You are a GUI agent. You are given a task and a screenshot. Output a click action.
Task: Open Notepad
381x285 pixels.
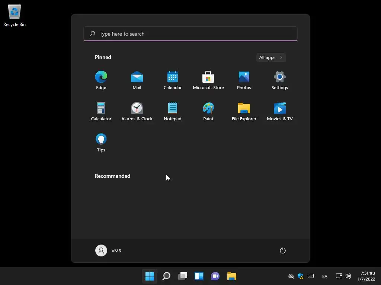tap(173, 111)
